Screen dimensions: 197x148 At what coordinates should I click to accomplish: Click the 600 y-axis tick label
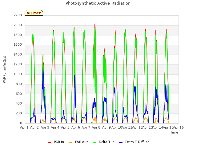(x=19, y=94)
